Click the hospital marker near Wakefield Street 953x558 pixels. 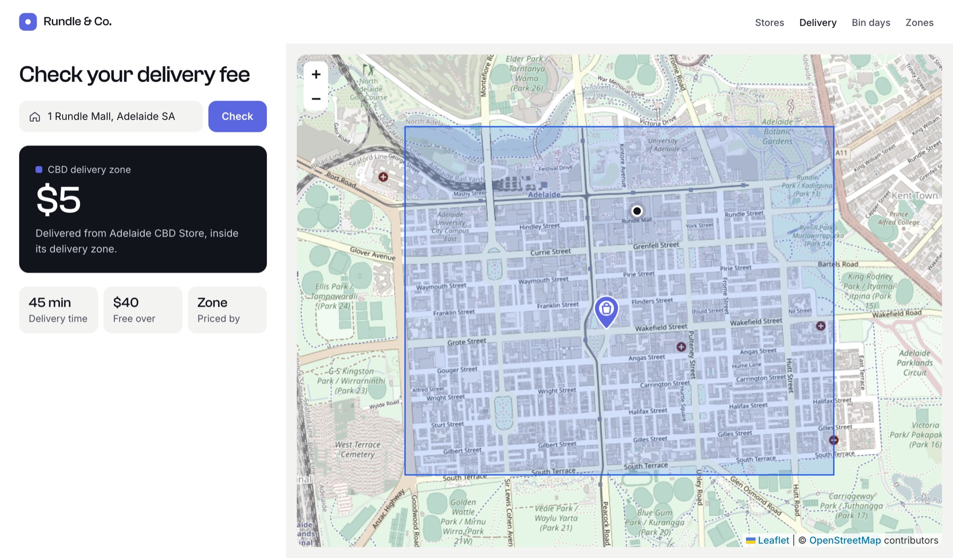[821, 326]
